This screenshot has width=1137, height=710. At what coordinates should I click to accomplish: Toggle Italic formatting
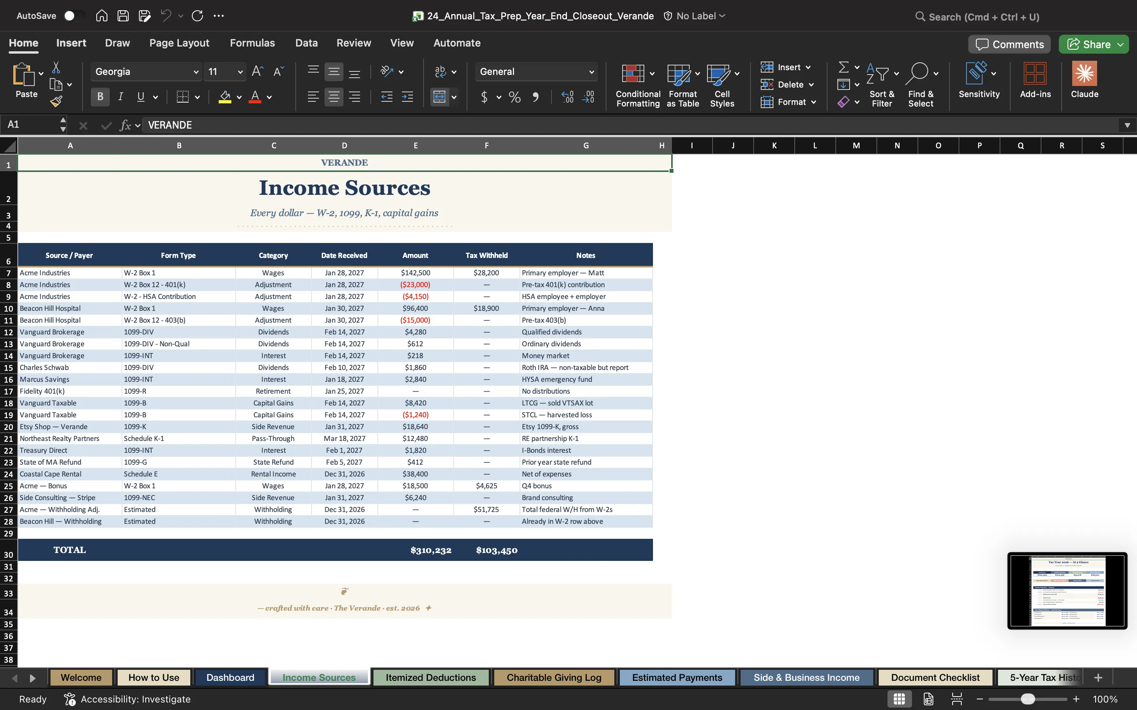121,97
